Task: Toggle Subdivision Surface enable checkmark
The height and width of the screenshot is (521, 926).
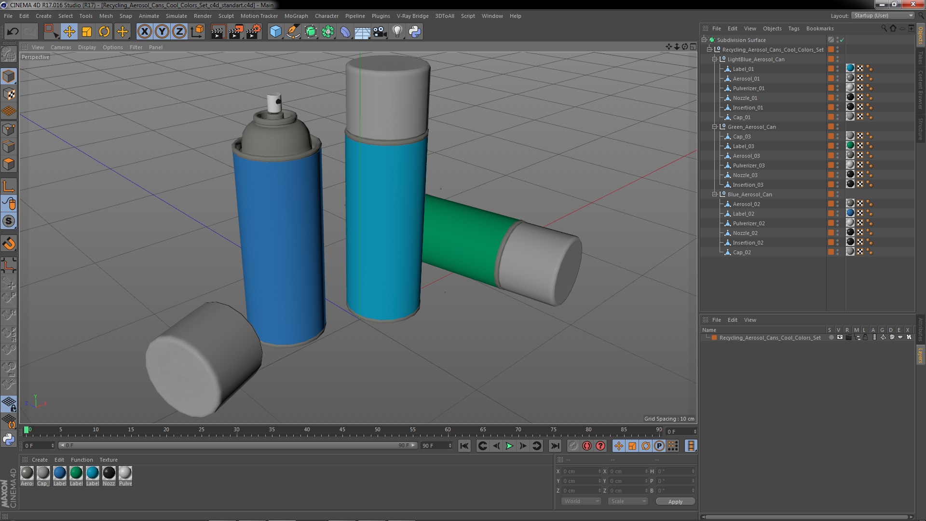Action: [842, 40]
